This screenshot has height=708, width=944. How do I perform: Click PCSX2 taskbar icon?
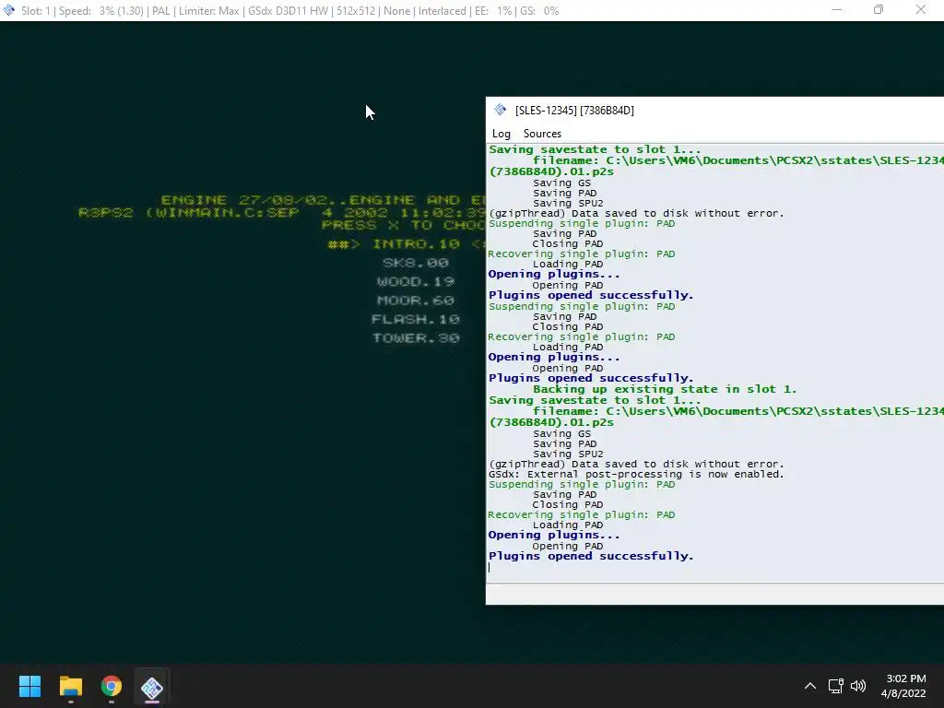point(152,686)
